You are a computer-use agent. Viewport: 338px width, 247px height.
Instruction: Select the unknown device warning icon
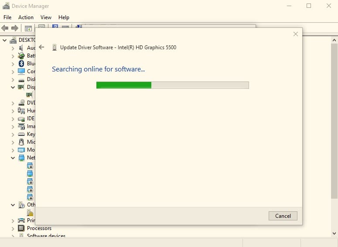(30, 213)
